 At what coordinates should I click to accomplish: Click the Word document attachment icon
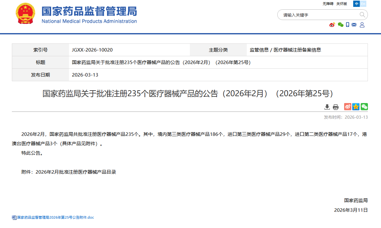(14, 218)
